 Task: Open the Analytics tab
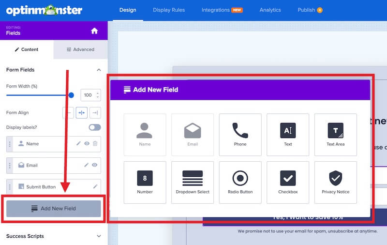pyautogui.click(x=270, y=10)
